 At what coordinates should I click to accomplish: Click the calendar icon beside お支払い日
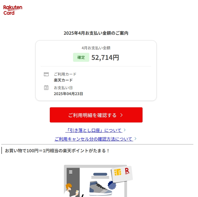click(x=46, y=88)
